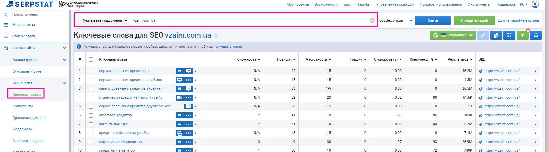548x152 pixels.
Task: Click speech bubble icon for 'других банков' keyword
Action: pos(188,106)
